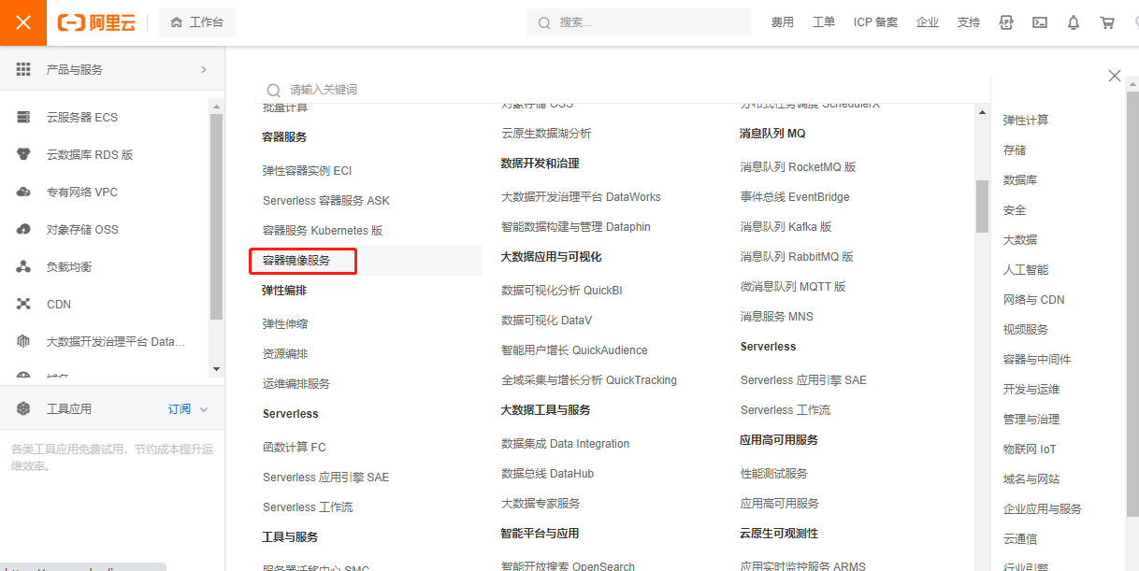The width and height of the screenshot is (1139, 571).
Task: Open the shopping cart icon
Action: [x=1107, y=22]
